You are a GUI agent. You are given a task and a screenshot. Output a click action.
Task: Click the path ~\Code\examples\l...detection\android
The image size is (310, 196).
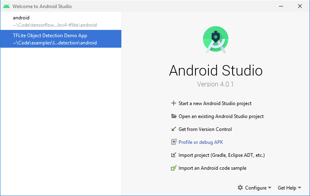55,43
